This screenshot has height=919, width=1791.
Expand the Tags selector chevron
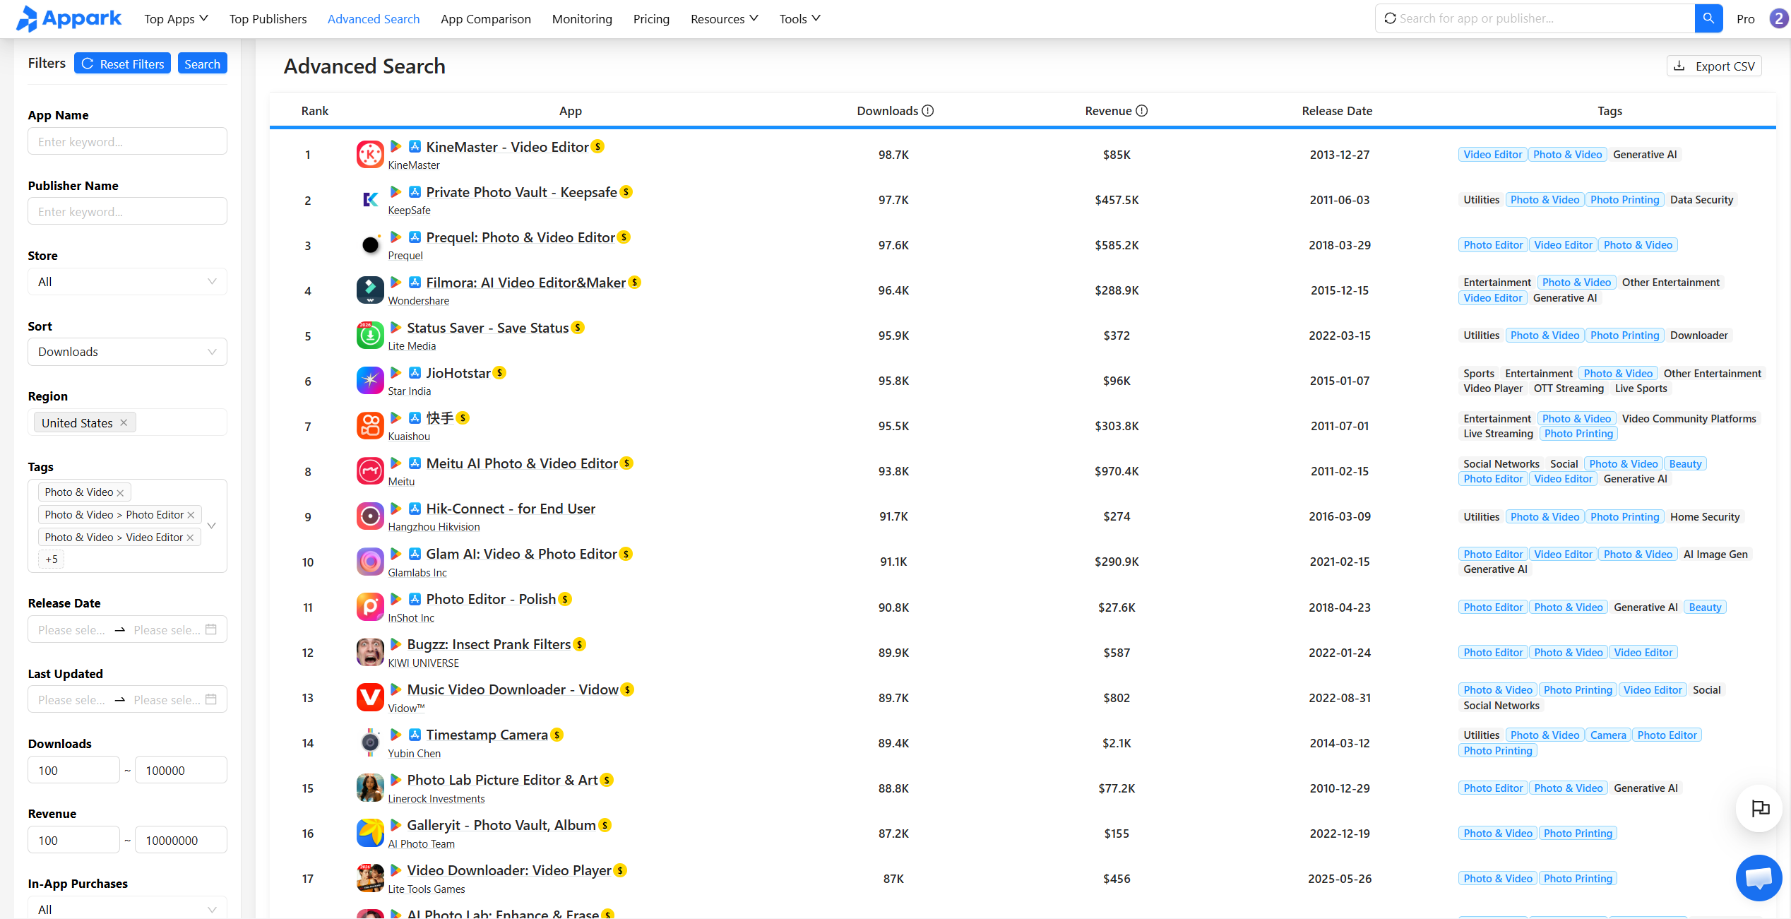click(x=212, y=526)
